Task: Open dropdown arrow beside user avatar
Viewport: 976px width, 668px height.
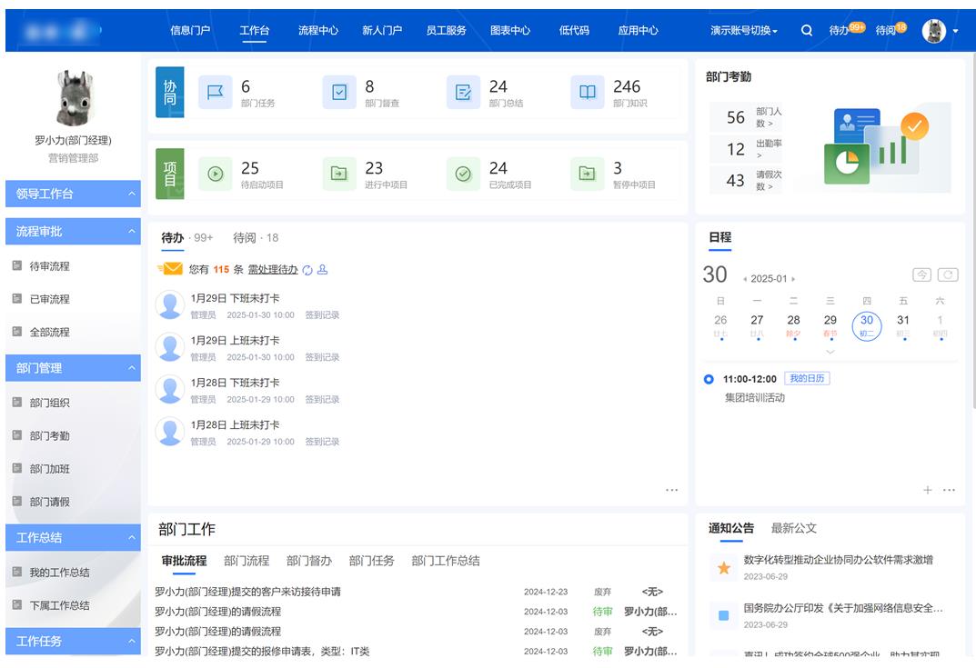Action: click(955, 31)
